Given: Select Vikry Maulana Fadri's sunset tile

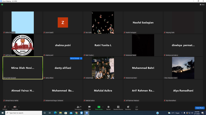Looking at the screenshot, I should (x=183, y=68).
